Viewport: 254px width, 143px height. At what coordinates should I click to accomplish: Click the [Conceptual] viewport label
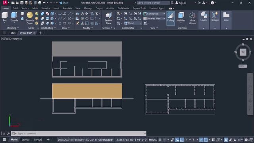pos(15,39)
